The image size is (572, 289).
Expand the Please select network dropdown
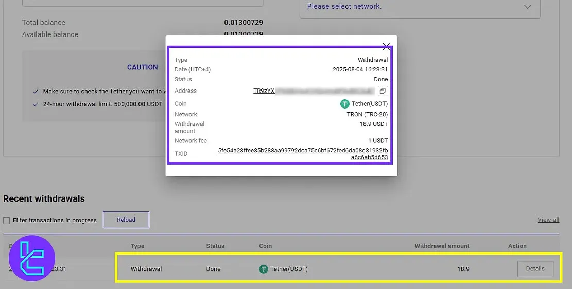420,7
